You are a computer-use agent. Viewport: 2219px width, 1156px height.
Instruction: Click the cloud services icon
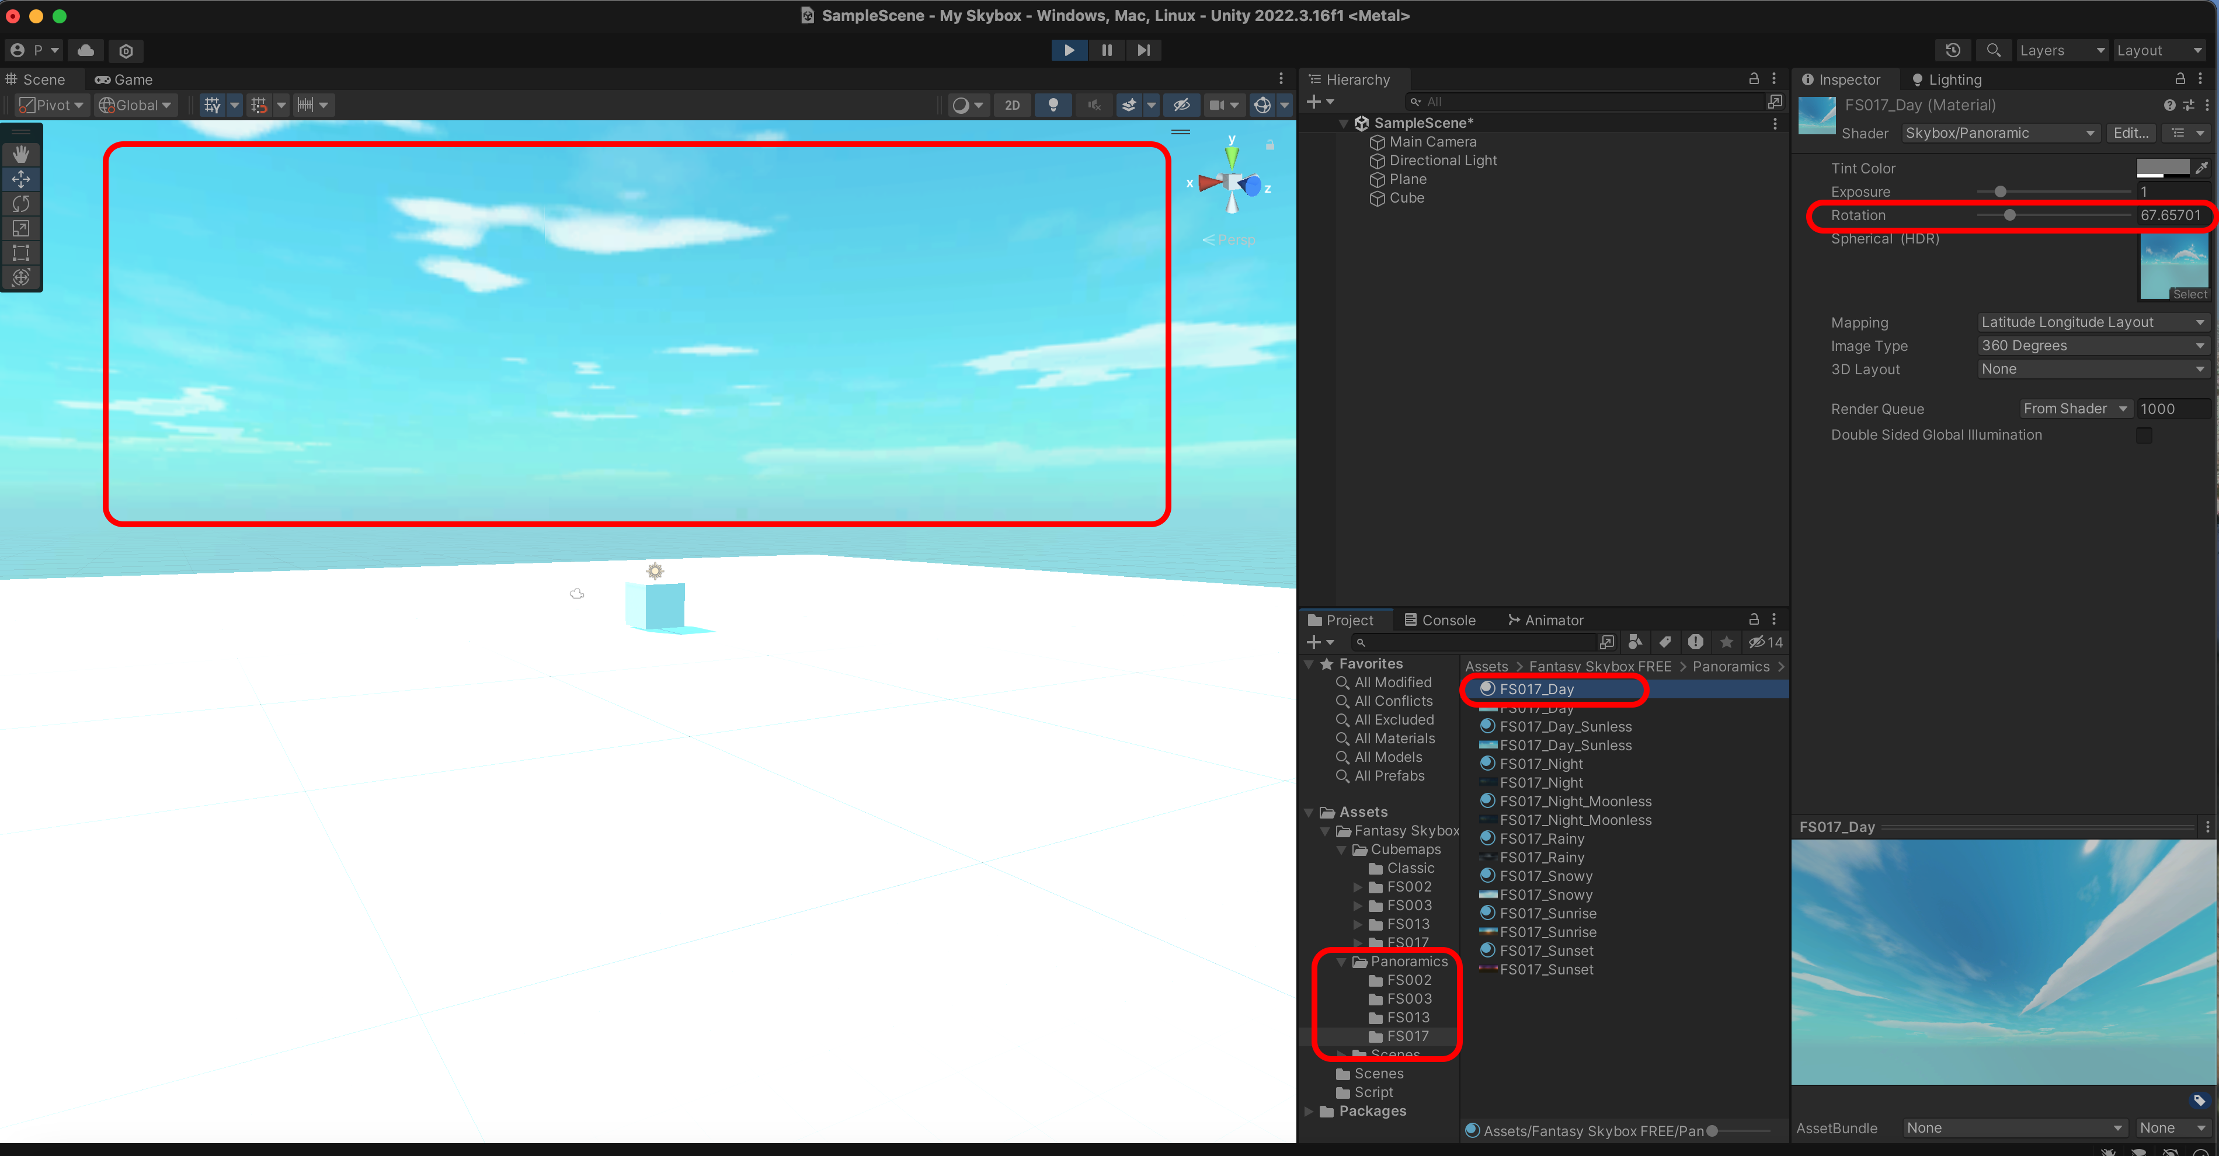tap(85, 50)
